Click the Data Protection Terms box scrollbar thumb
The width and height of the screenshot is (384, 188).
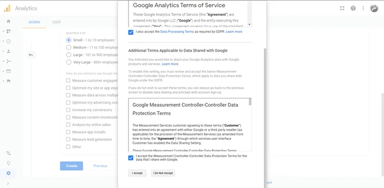(250, 102)
